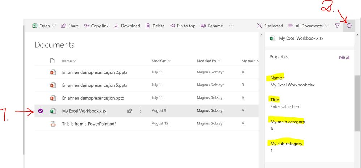This screenshot has height=168, width=361.
Task: Click the list scrollbar up arrow near Documents
Action: tap(261, 35)
